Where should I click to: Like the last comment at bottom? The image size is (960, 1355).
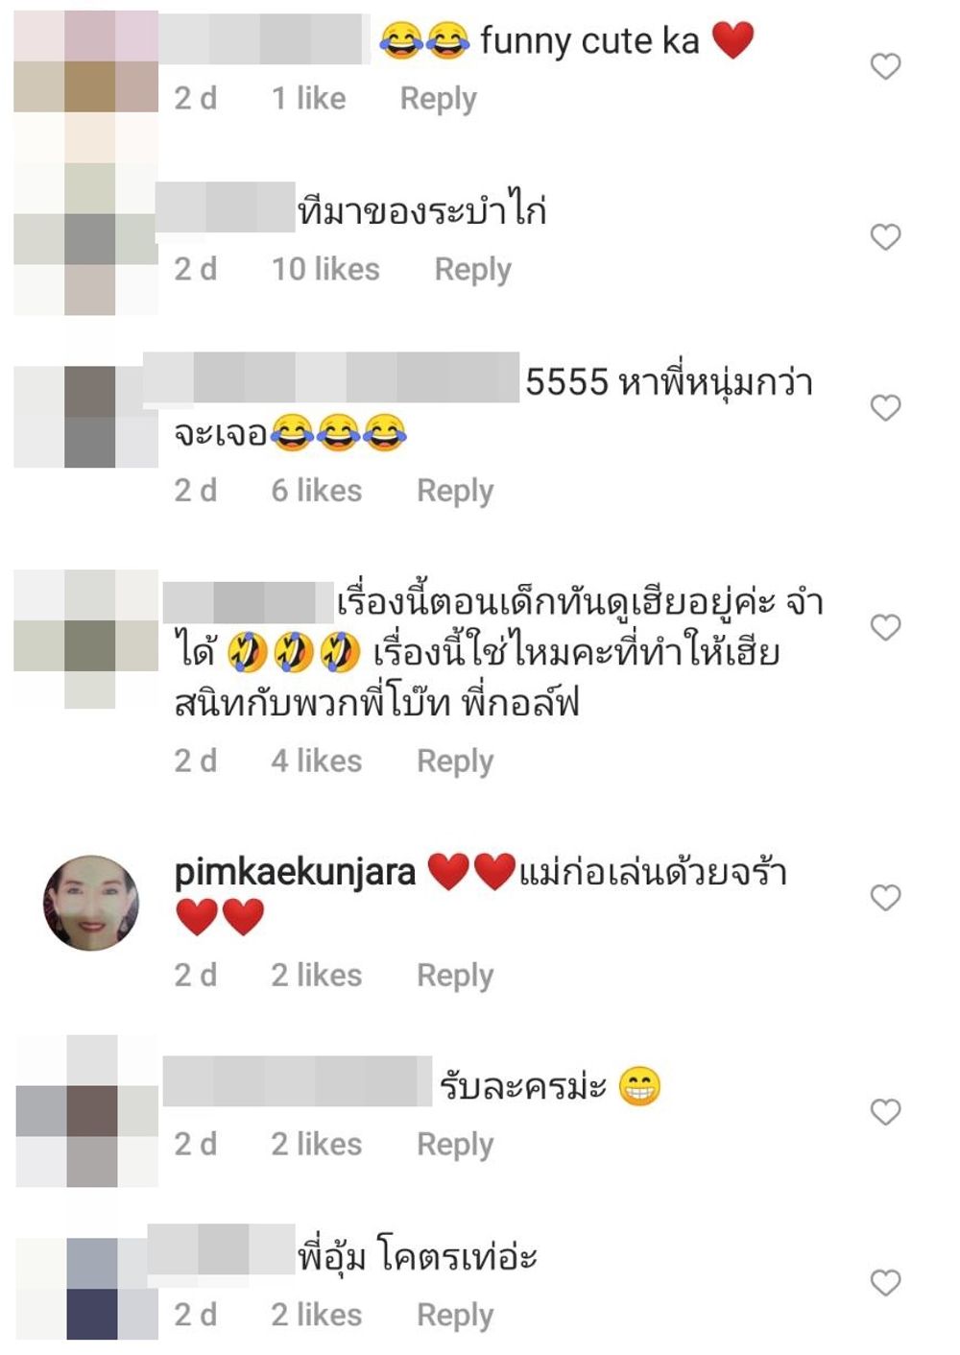(885, 1283)
